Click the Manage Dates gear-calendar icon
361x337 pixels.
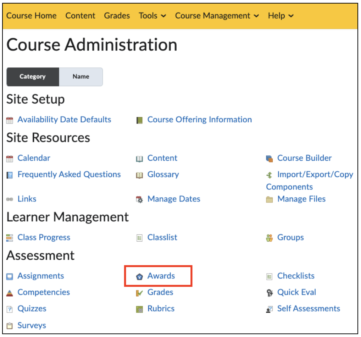tap(139, 199)
